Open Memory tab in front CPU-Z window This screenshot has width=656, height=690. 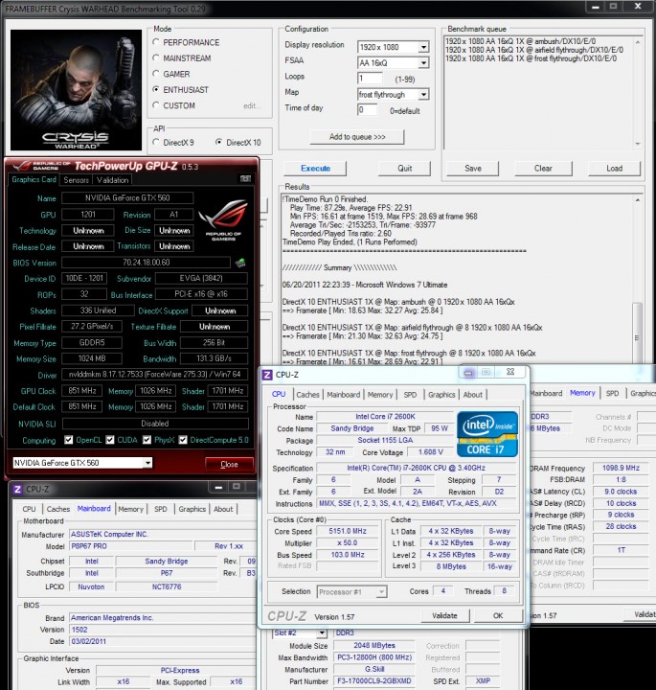point(380,395)
